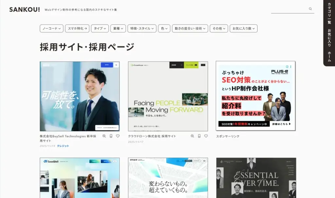The height and width of the screenshot is (198, 335).
Task: Open the 業種 filter dropdown
Action: tap(118, 28)
